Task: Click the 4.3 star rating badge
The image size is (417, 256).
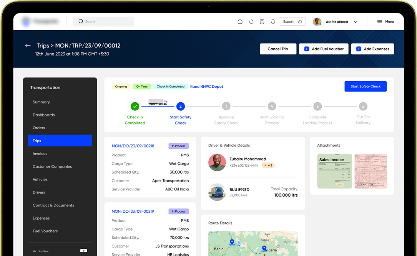Action: (x=268, y=165)
